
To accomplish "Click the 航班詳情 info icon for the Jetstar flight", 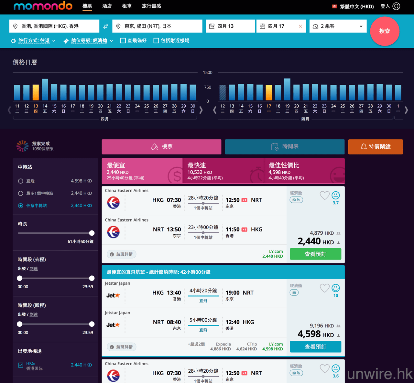I will click(112, 347).
